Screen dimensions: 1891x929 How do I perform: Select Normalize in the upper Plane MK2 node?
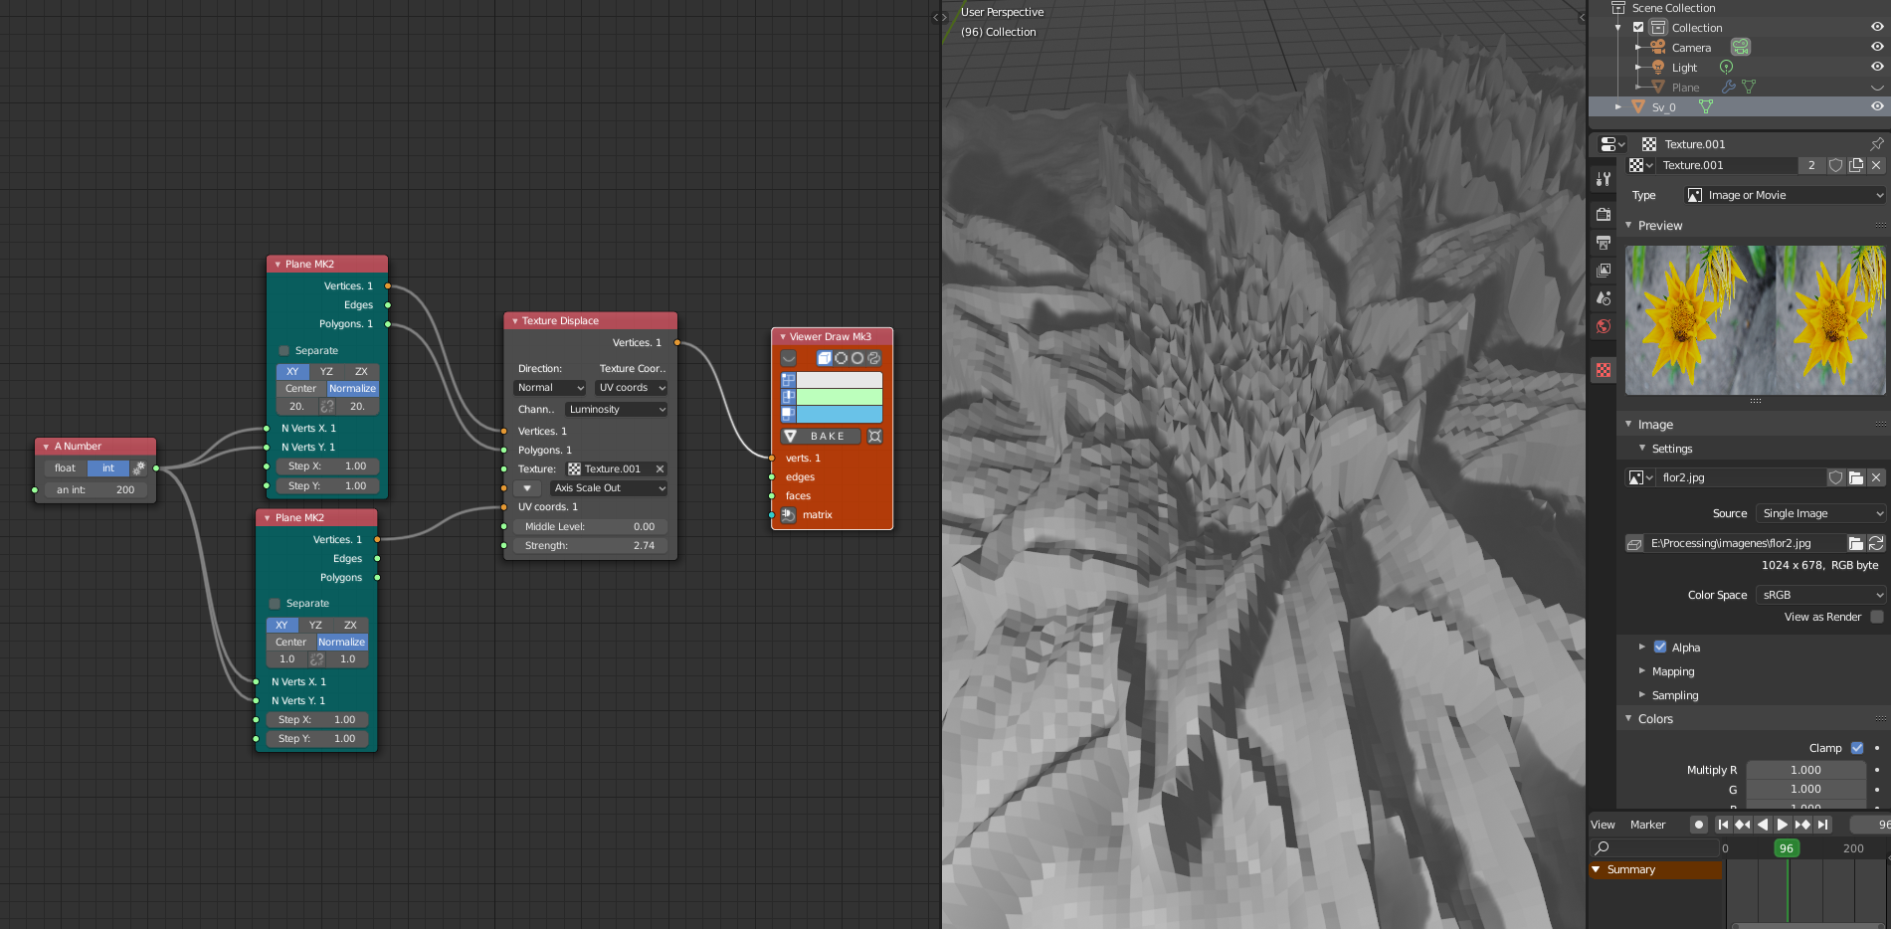pos(352,389)
